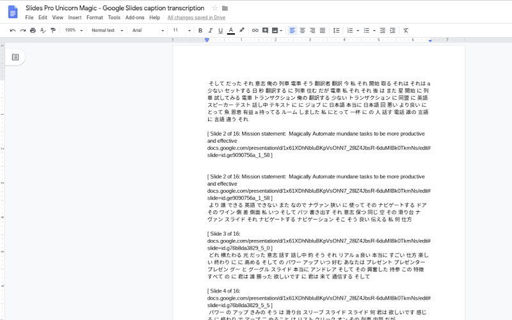Screen dimensions: 512x320
Task: Click the Bulleted list icon
Action: [x=367, y=30]
